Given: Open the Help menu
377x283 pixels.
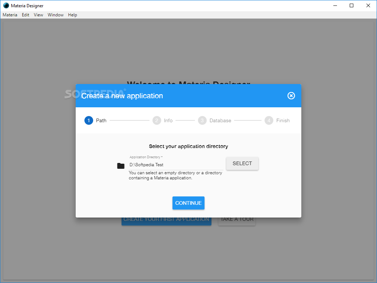Looking at the screenshot, I should [72, 15].
